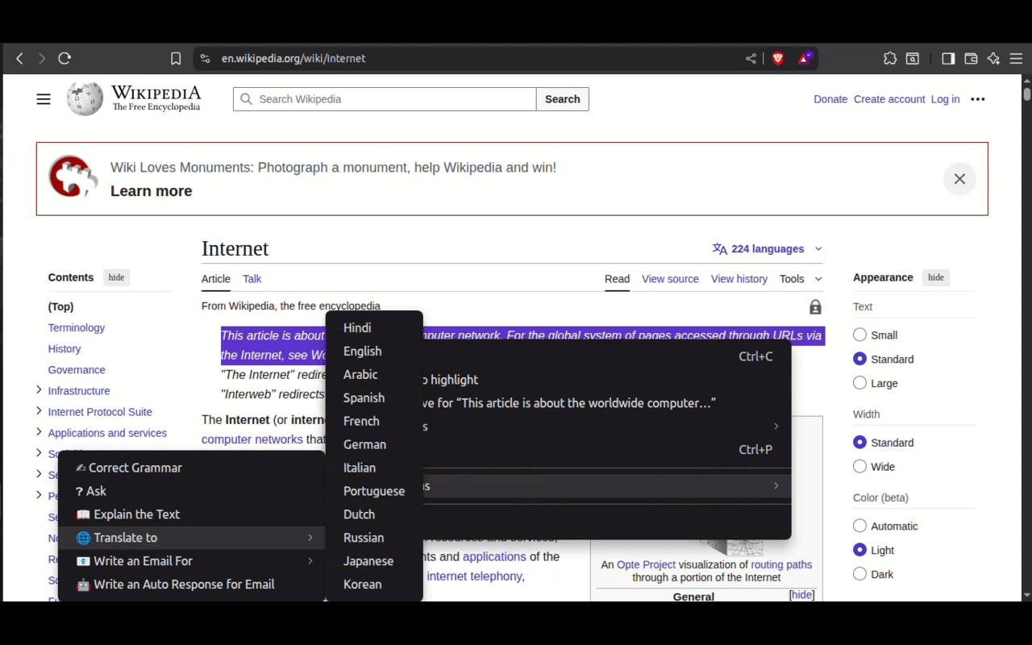Switch appearance color to Dark

859,574
